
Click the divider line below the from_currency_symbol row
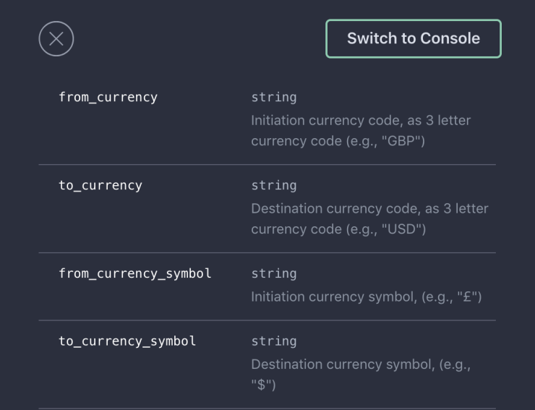[x=267, y=320]
